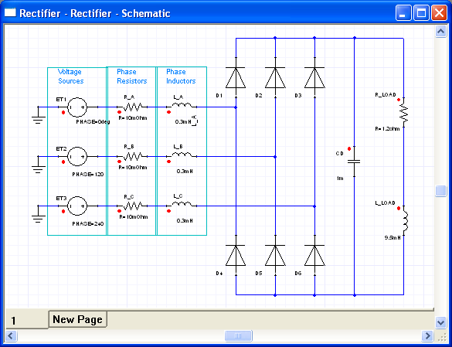Screen dimensions: 452x347
Task: Click the R=10mOhm value under R_C
Action: (133, 216)
